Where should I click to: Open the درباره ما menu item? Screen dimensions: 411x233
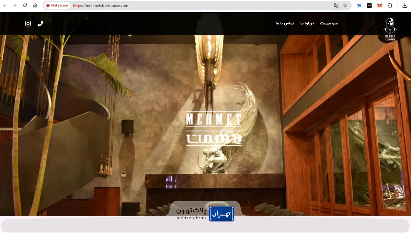coord(307,23)
